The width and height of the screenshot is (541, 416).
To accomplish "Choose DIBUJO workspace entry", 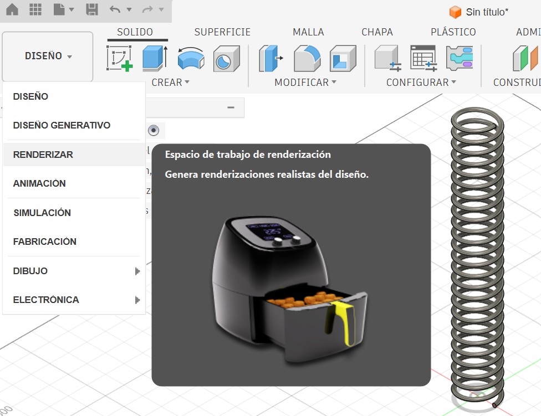I will [74, 271].
